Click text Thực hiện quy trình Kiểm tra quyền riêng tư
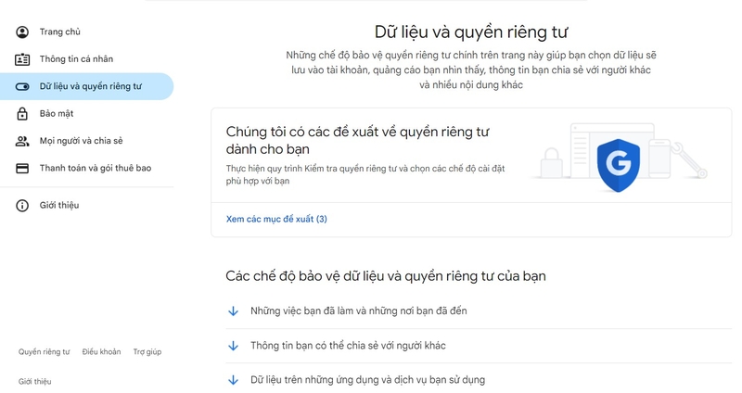 tap(365, 174)
